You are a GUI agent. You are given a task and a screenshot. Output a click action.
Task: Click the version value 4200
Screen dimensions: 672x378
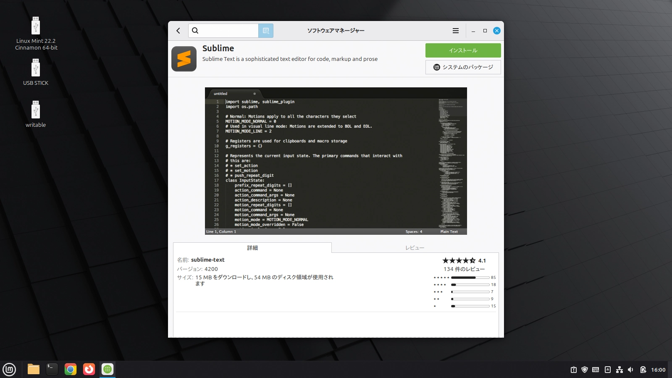point(211,269)
